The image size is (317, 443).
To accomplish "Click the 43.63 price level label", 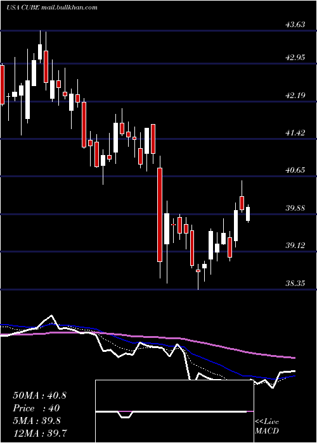I will tap(295, 25).
